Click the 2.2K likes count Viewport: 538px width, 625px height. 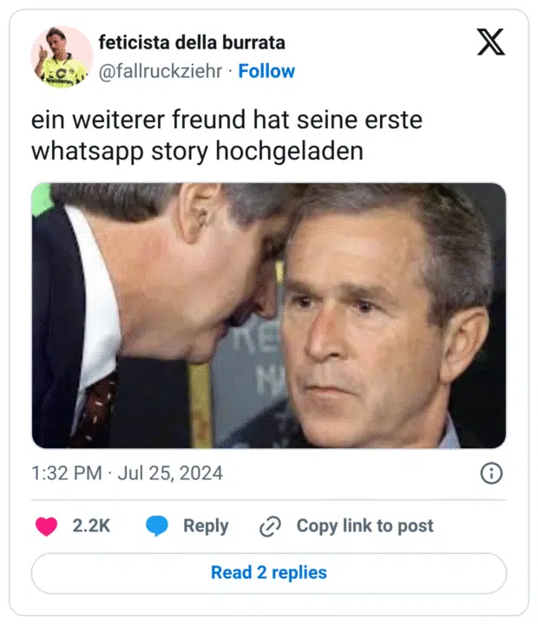pyautogui.click(x=91, y=525)
